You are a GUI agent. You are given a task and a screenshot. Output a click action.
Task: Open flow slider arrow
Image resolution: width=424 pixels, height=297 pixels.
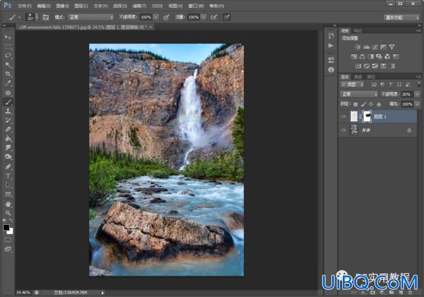tap(203, 17)
